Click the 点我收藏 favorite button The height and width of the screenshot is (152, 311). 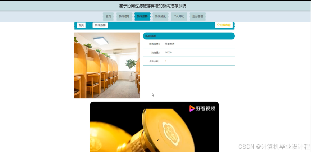click(224, 25)
